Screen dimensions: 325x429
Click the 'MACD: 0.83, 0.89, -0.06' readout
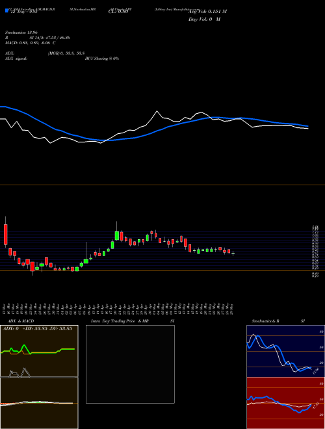[x=29, y=43]
